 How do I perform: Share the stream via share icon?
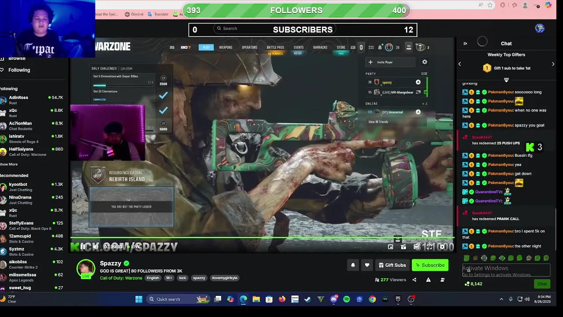point(414,280)
